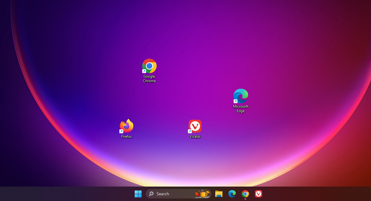Screen dimensions: 371x201
Task: Click the "Microsoft Edge" label text
Action: (241, 109)
